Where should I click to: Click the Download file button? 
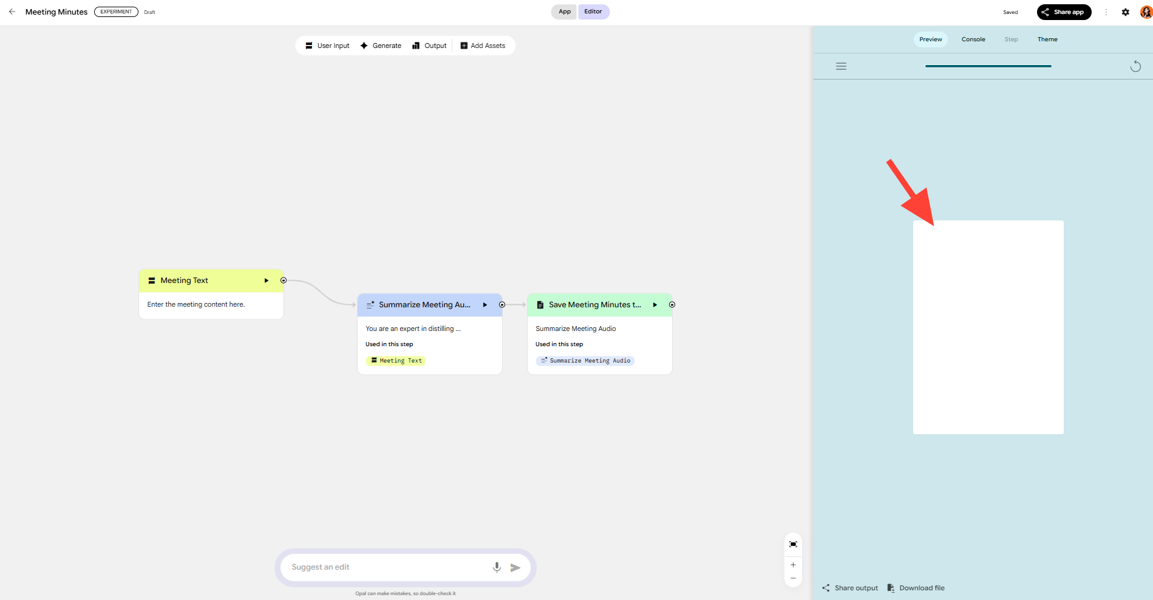pyautogui.click(x=916, y=588)
